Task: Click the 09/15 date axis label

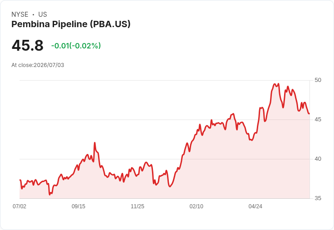Action: click(79, 206)
